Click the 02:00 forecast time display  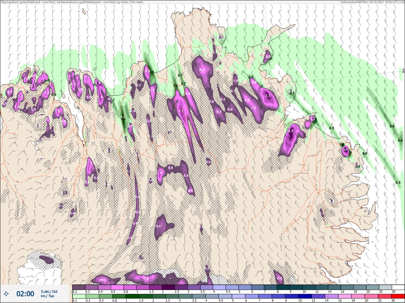point(25,294)
